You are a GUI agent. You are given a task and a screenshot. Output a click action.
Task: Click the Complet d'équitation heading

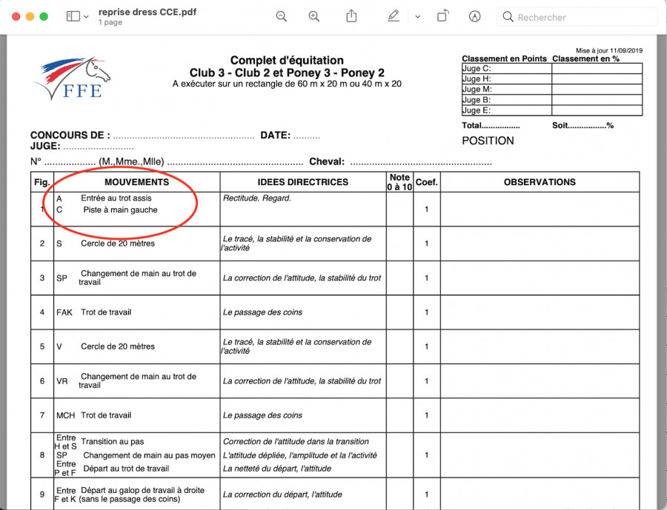[x=287, y=61]
